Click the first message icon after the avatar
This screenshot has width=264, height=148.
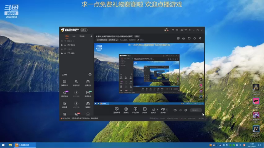[173, 30]
